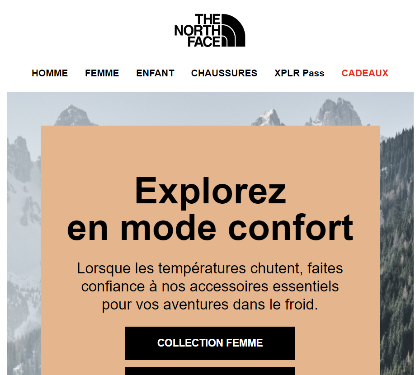
Task: Click the COLLECTION FEMME button
Action: click(210, 343)
